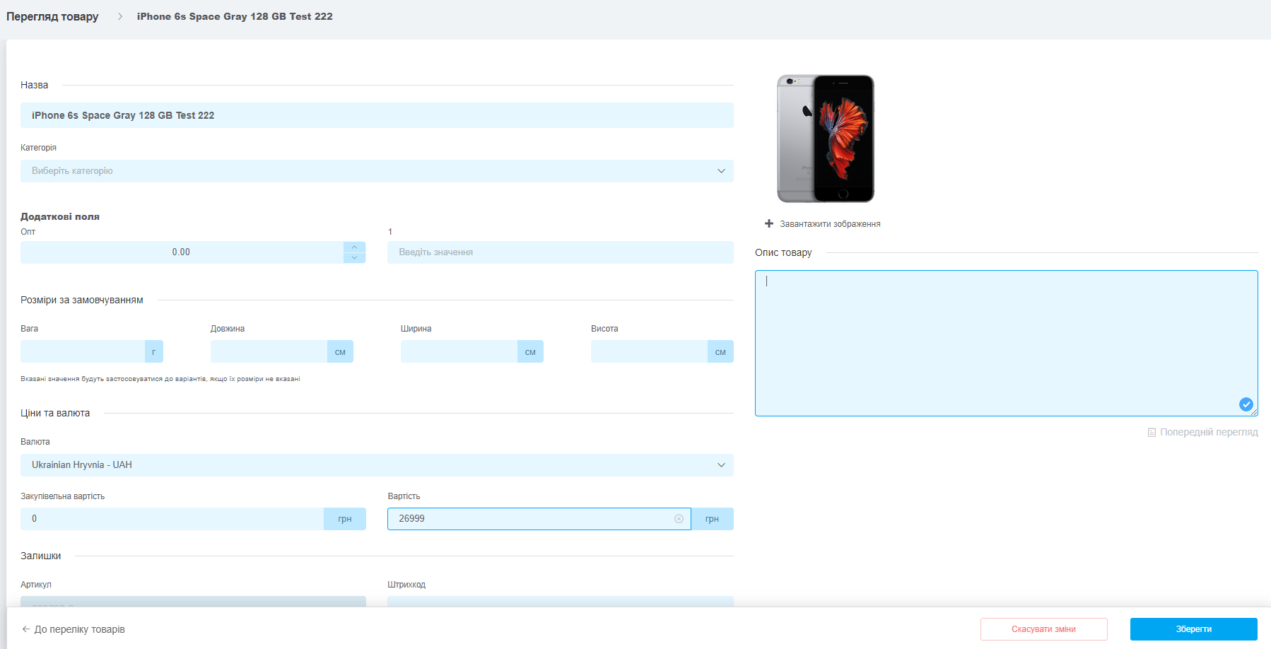Viewport: 1271px width, 649px height.
Task: Click the Ширина width input field
Action: [459, 351]
